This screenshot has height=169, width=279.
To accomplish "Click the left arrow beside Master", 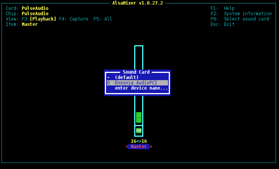I will point(127,147).
